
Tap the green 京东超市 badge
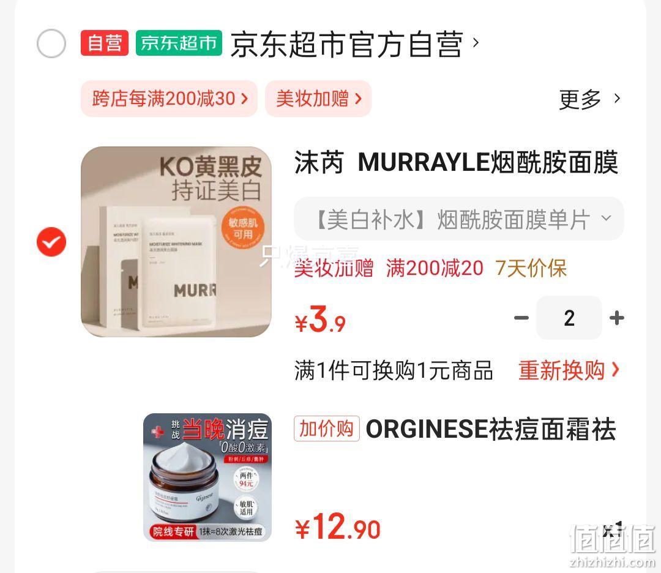point(179,43)
